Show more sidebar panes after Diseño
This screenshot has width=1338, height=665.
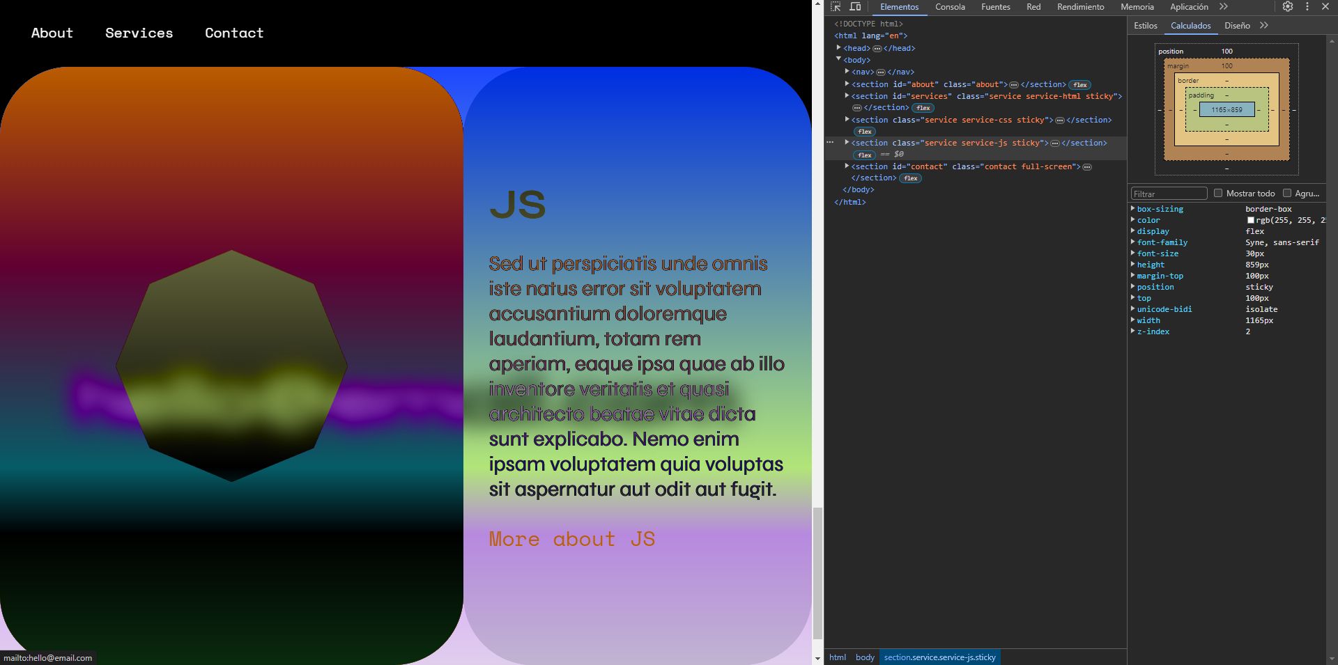pyautogui.click(x=1264, y=26)
